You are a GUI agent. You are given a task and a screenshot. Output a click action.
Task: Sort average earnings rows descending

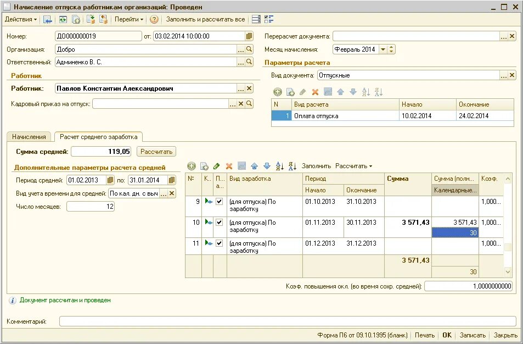click(293, 166)
